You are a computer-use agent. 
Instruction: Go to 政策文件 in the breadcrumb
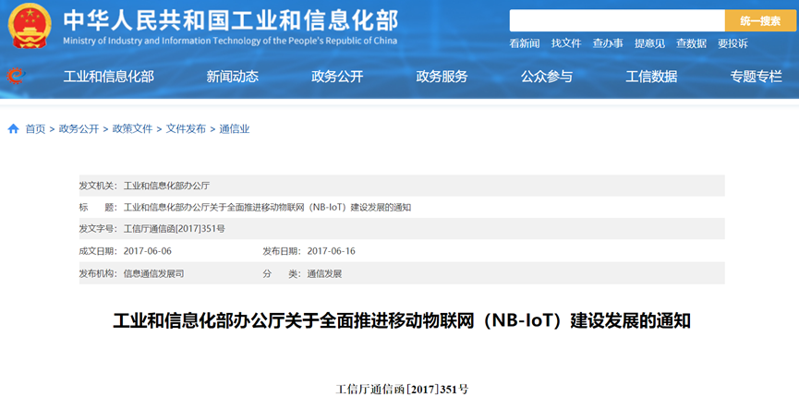pos(132,129)
